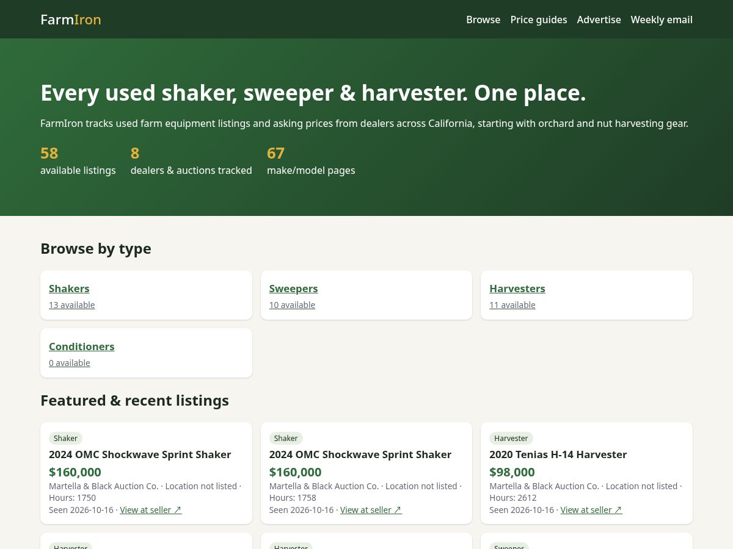Screen dimensions: 733x549
Task: Go to Price guides in navigation
Action: (539, 20)
